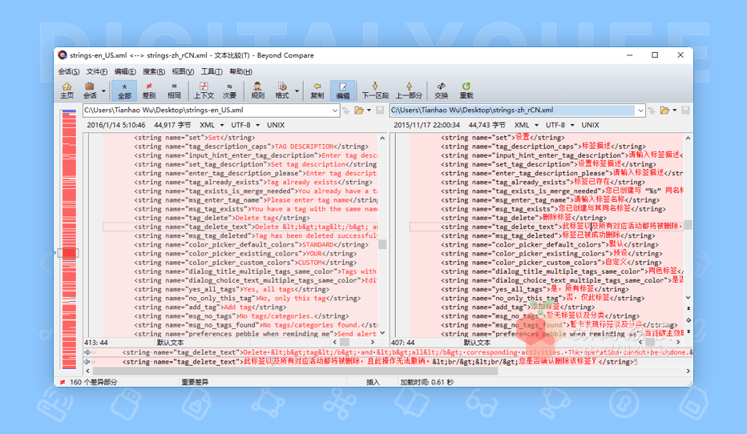Click the right pane save disk icon

685,111
